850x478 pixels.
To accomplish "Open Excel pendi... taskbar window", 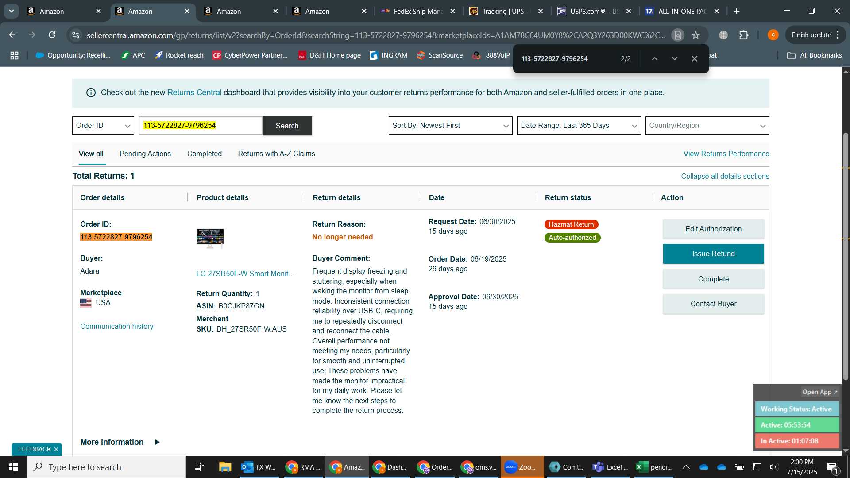I will [x=654, y=467].
